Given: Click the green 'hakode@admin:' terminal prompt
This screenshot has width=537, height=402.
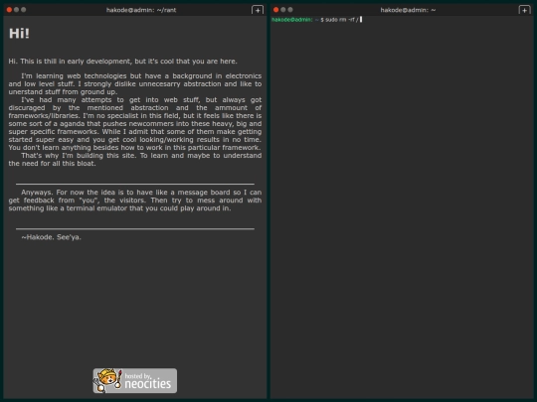Looking at the screenshot, I should 292,20.
